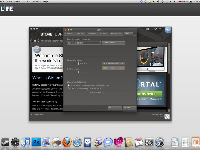The height and width of the screenshot is (150, 200).
Task: Open the Dashboard gauge icon in Dock
Action: [15, 142]
